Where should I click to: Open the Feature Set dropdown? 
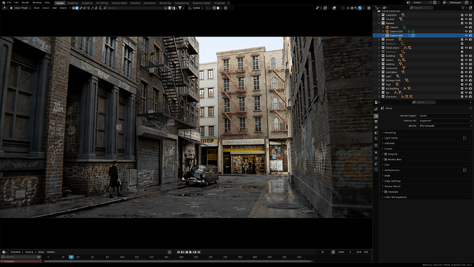(x=445, y=120)
